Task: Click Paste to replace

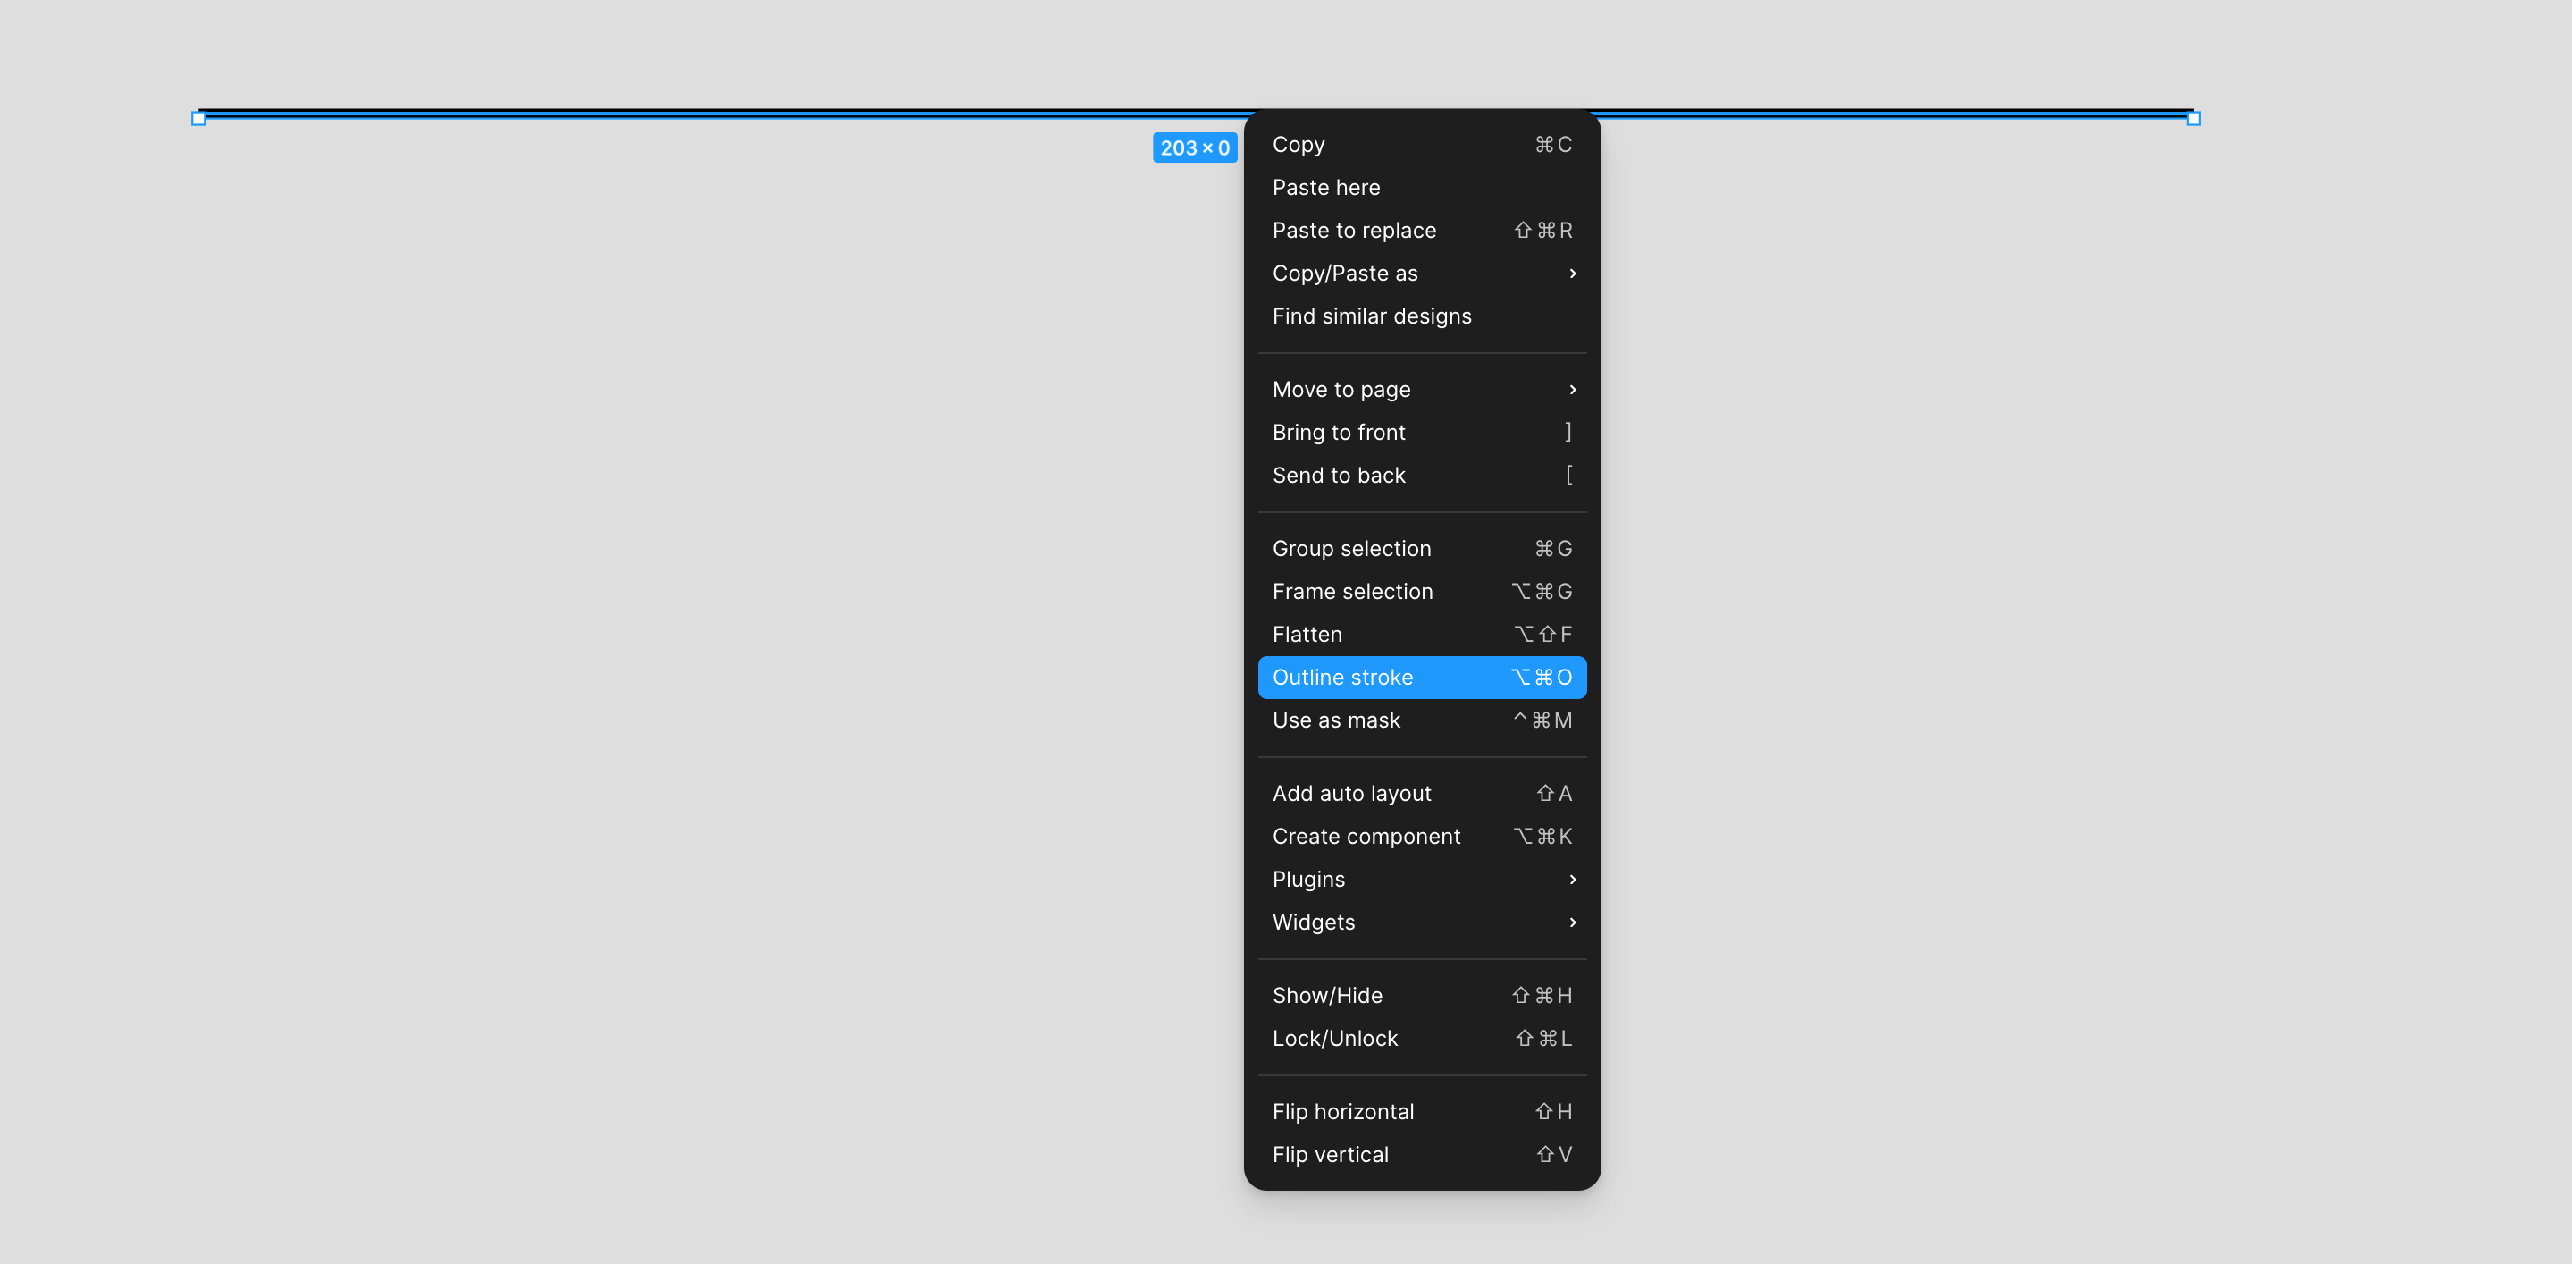Action: pyautogui.click(x=1422, y=231)
